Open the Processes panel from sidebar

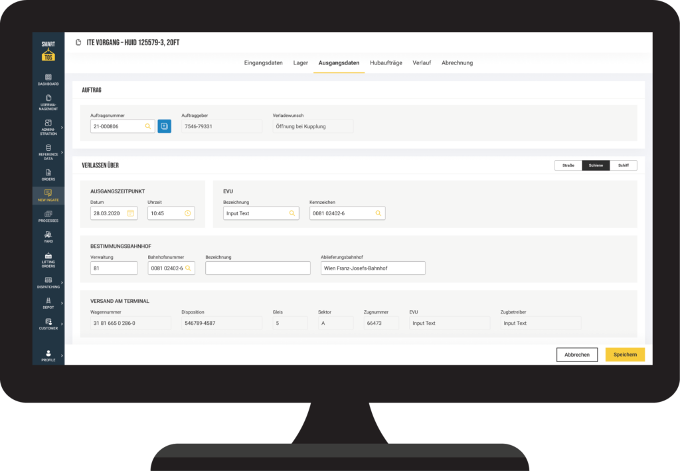(48, 217)
